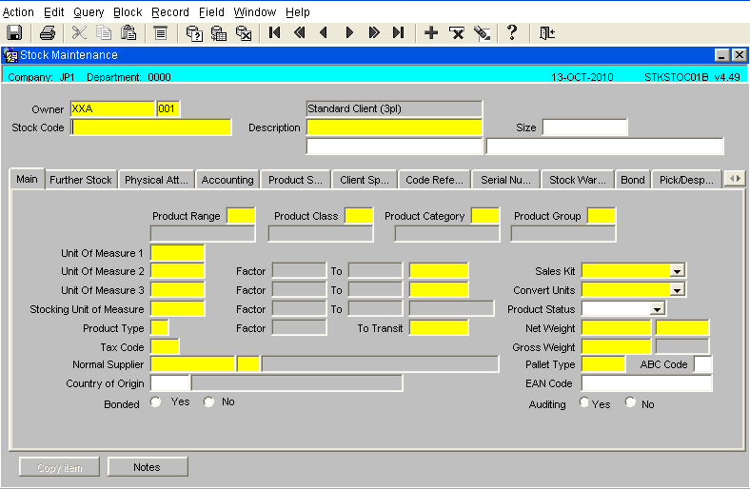The image size is (750, 489).
Task: Click the Stock Code input field
Action: coord(151,127)
